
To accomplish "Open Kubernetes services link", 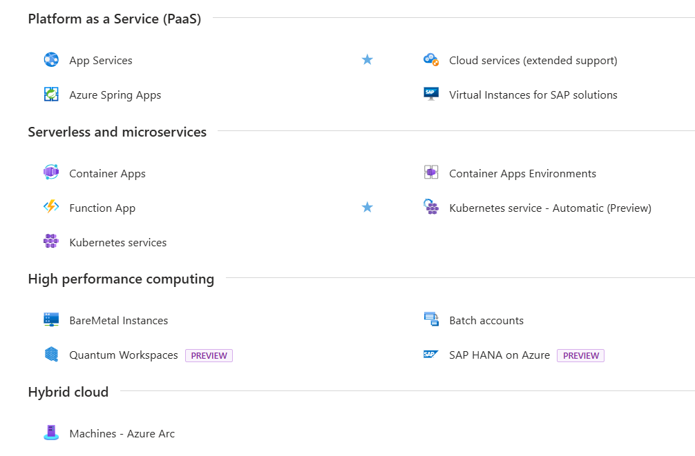I will [x=118, y=243].
